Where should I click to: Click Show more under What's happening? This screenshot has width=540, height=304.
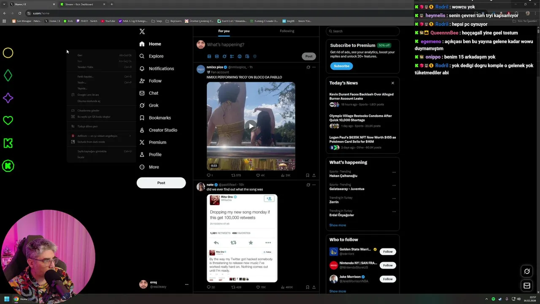(337, 225)
